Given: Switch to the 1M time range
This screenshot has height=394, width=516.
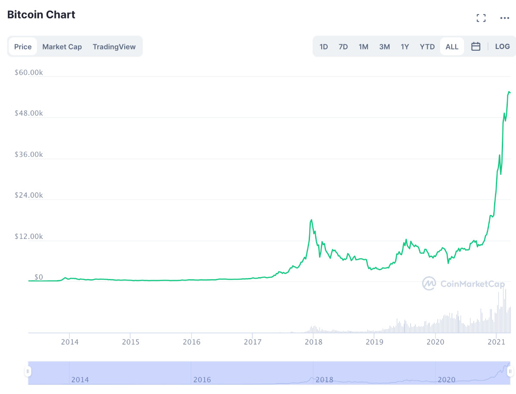Looking at the screenshot, I should [363, 46].
